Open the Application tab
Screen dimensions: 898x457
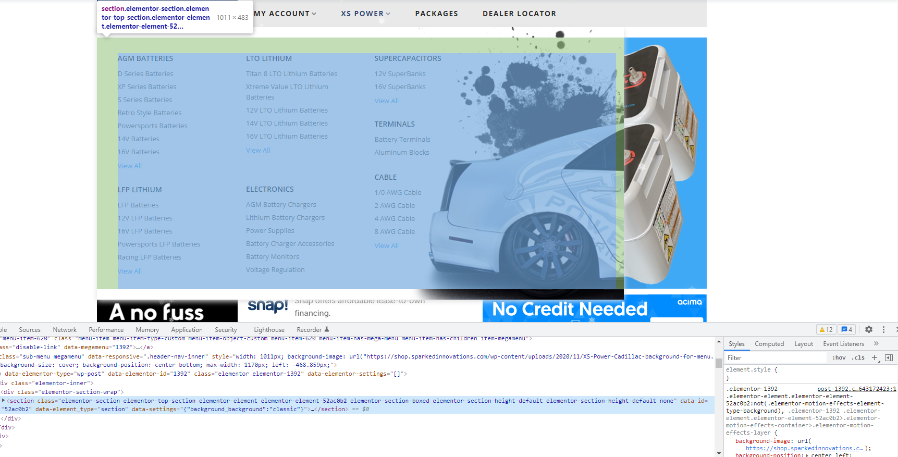[x=187, y=330]
